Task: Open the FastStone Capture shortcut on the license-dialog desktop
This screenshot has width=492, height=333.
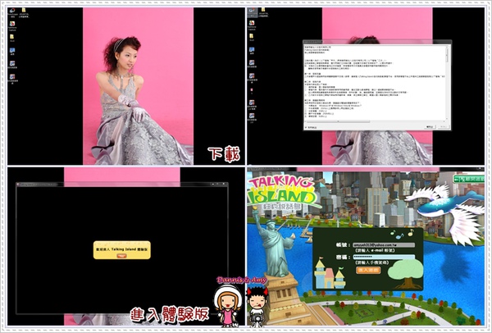Action: coord(252,25)
